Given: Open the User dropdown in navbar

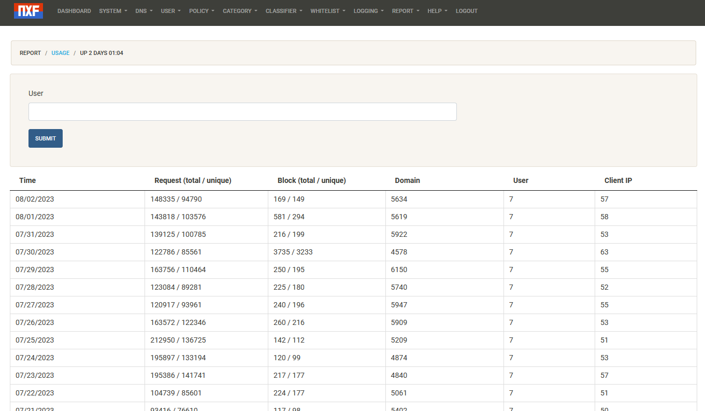Looking at the screenshot, I should pos(170,11).
